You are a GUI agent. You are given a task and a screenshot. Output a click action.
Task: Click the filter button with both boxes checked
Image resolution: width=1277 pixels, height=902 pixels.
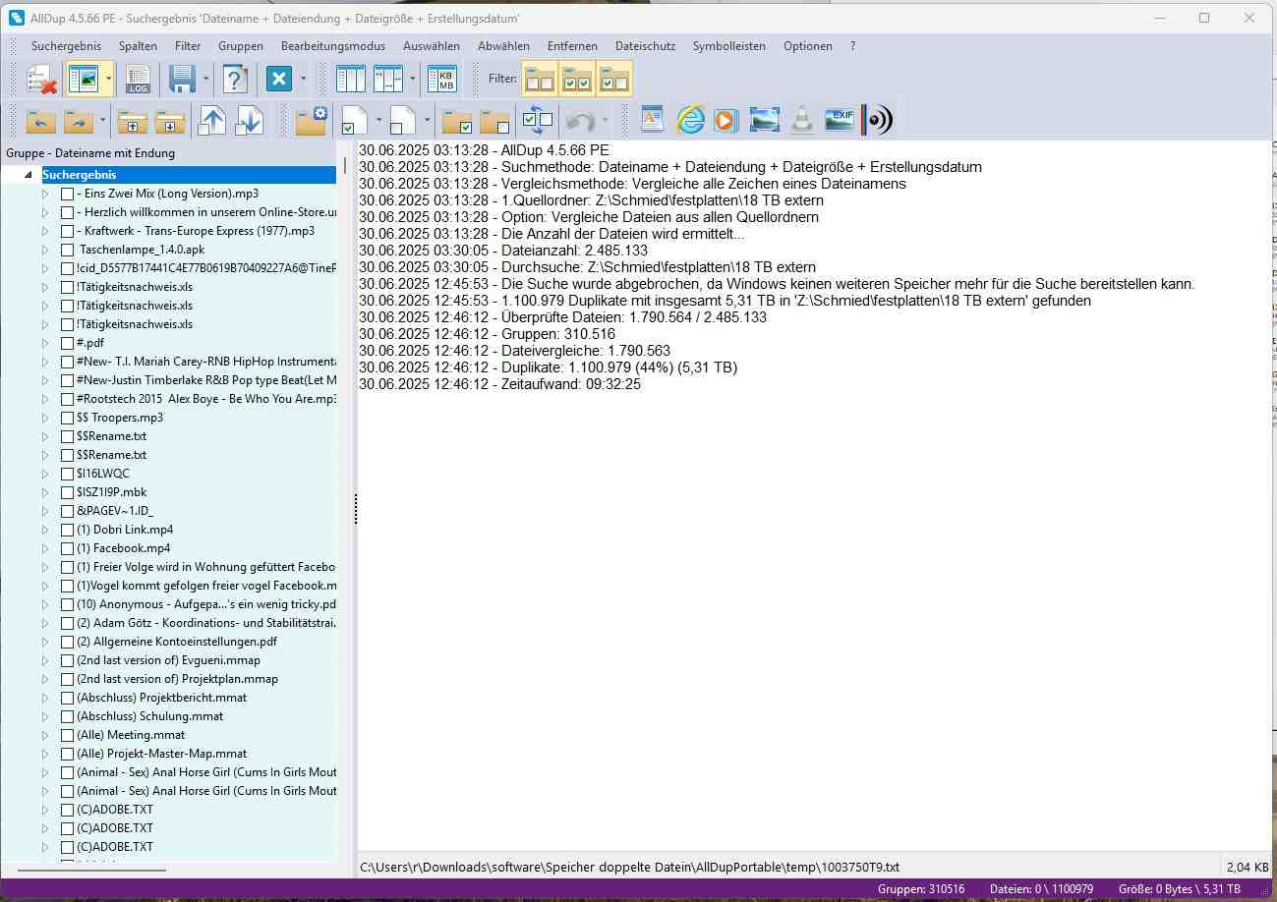coord(576,80)
